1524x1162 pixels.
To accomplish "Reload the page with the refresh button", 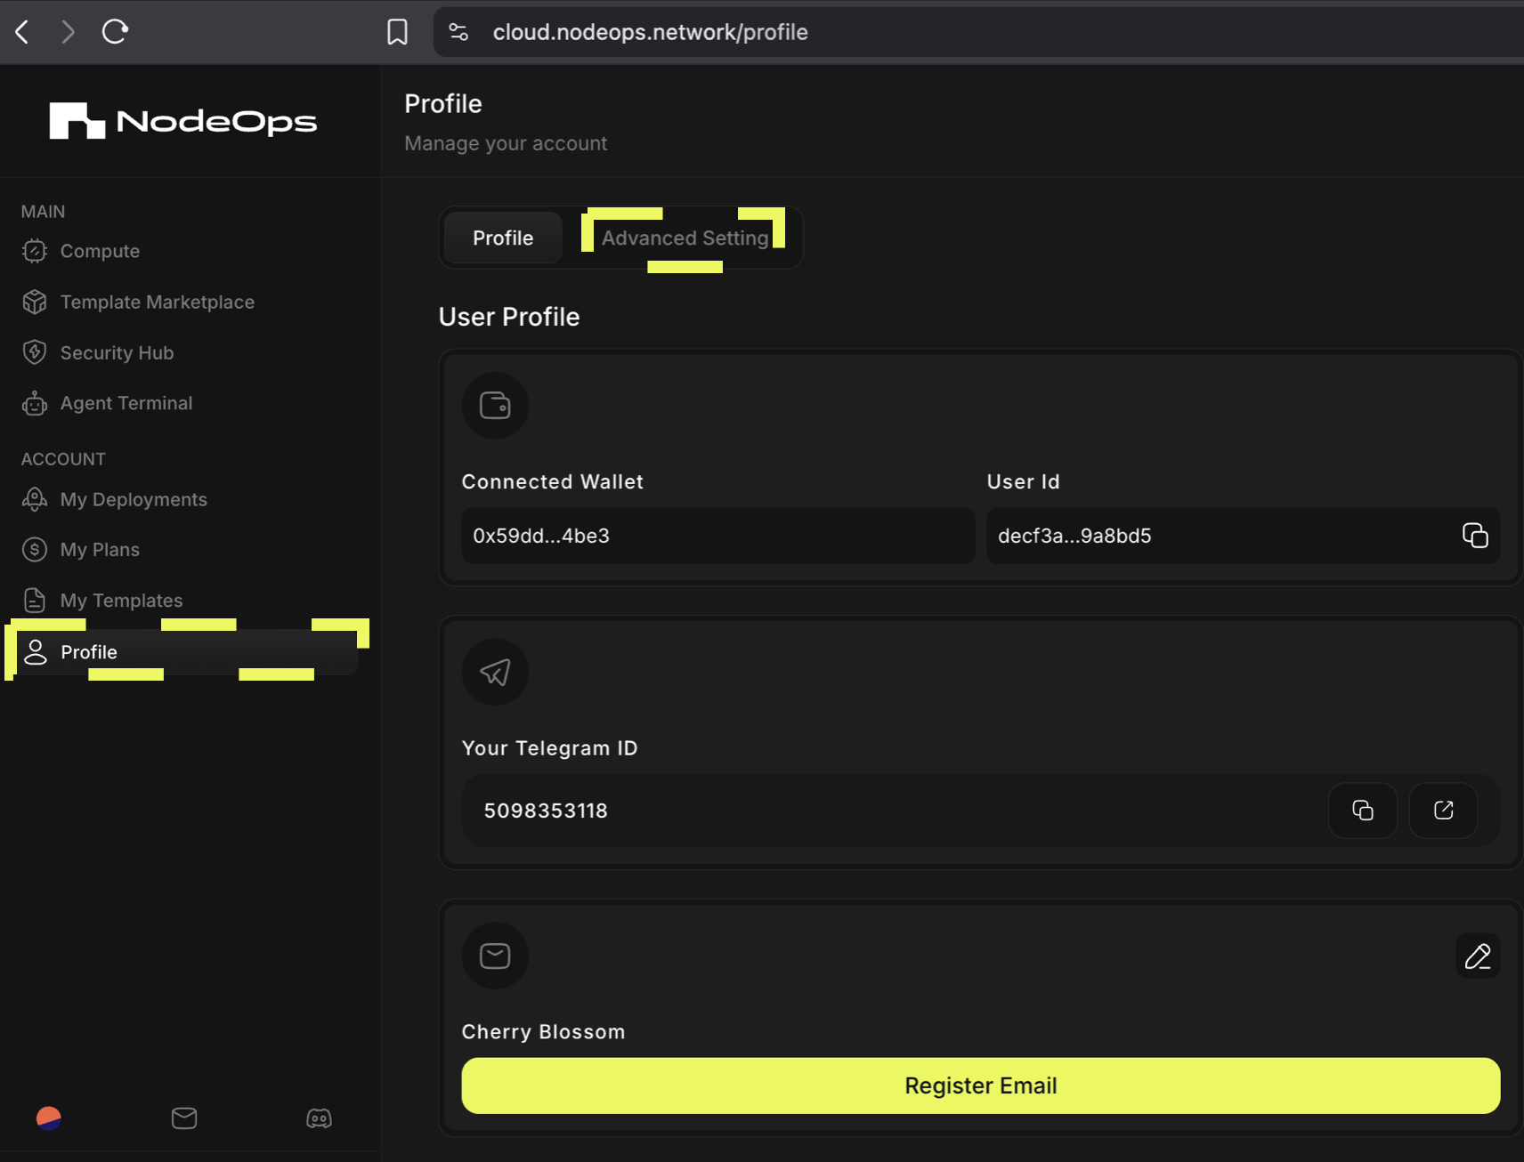I will coord(115,31).
